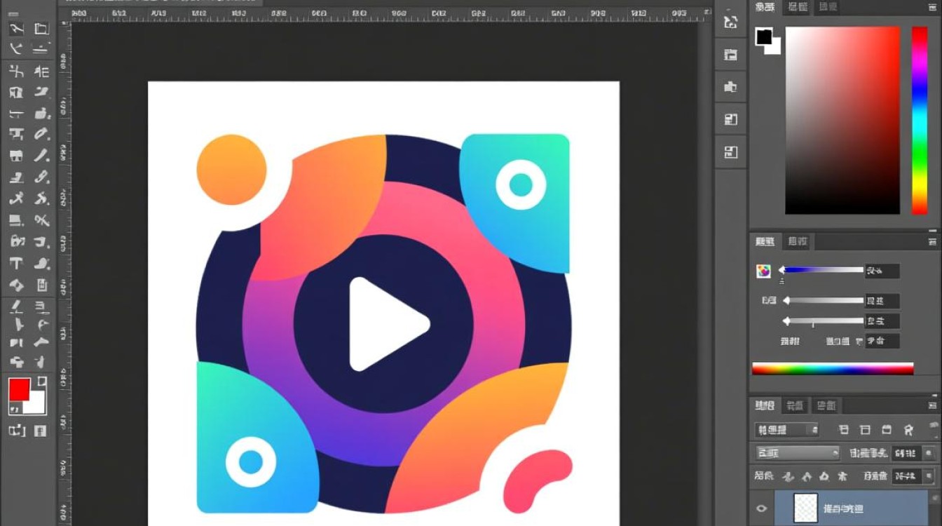This screenshot has height=526, width=942.
Task: Expand the opacity dropdown arrow in the layers panel
Action: coord(930,453)
